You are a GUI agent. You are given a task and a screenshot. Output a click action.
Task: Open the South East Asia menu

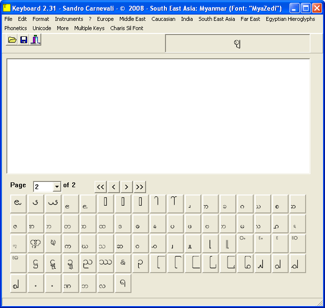pyautogui.click(x=217, y=19)
